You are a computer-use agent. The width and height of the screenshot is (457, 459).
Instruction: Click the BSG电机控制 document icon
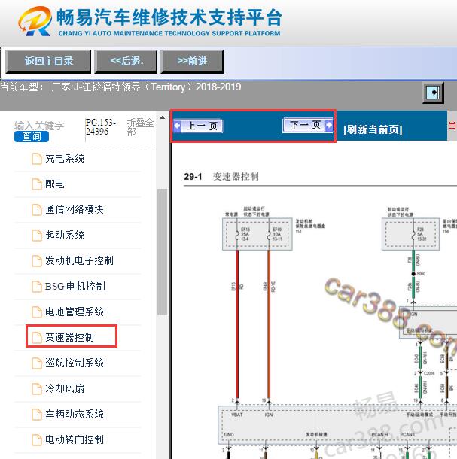pos(37,286)
